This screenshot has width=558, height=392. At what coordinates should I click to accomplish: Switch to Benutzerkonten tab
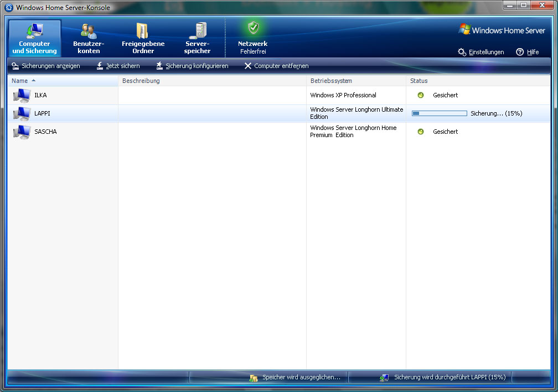[89, 38]
